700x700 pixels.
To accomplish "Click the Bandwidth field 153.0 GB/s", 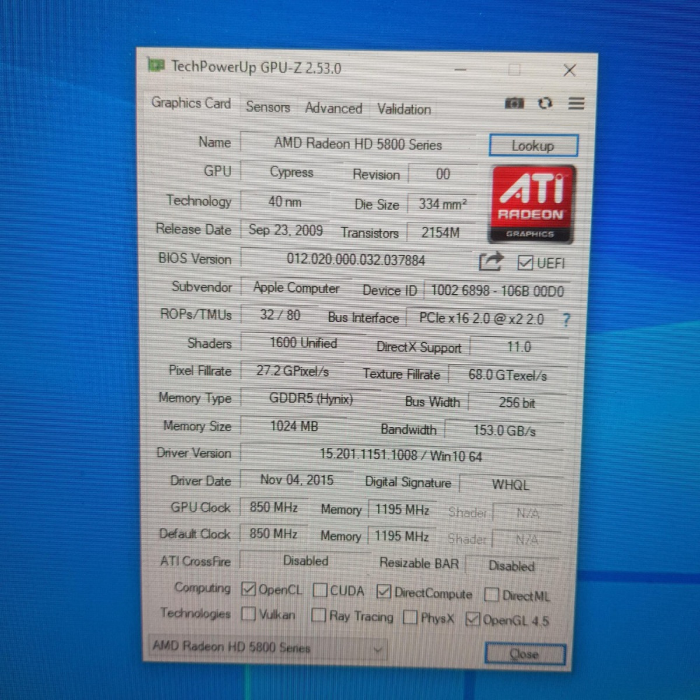I will (x=505, y=430).
